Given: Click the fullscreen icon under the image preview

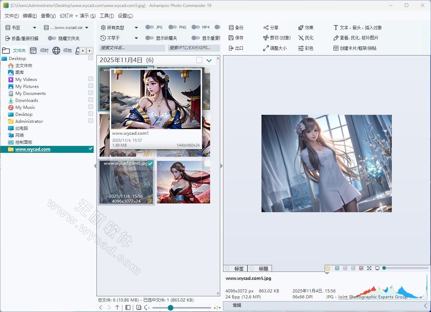Looking at the screenshot, I should [x=369, y=268].
